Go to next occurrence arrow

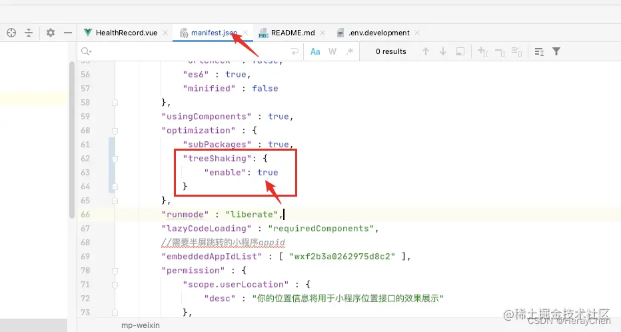pos(443,51)
